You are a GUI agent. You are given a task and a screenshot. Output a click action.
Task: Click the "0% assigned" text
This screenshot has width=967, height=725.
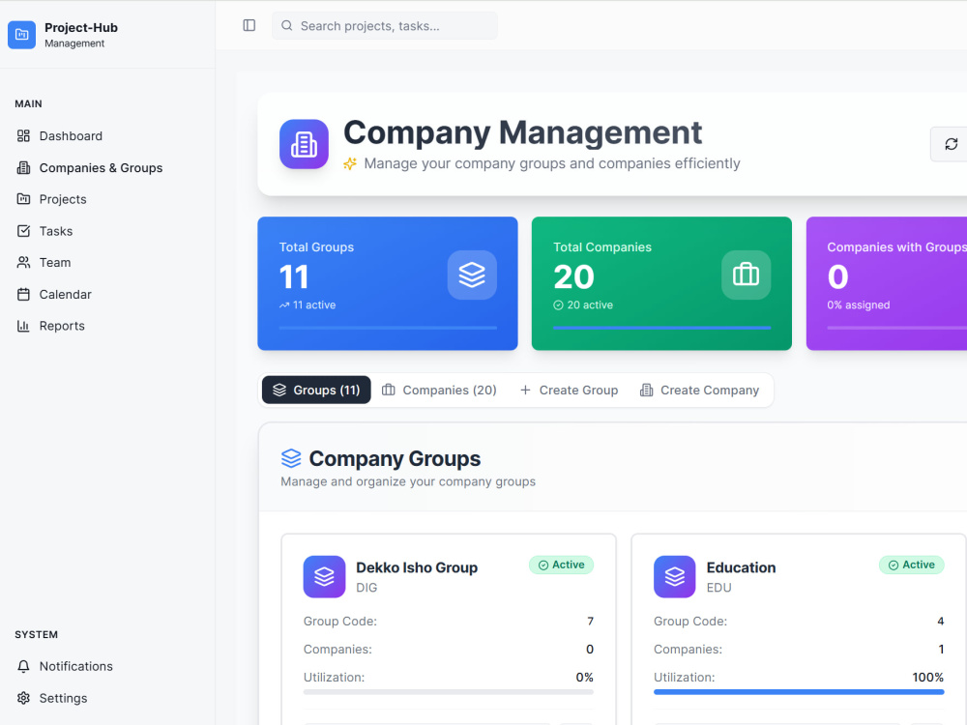(859, 304)
